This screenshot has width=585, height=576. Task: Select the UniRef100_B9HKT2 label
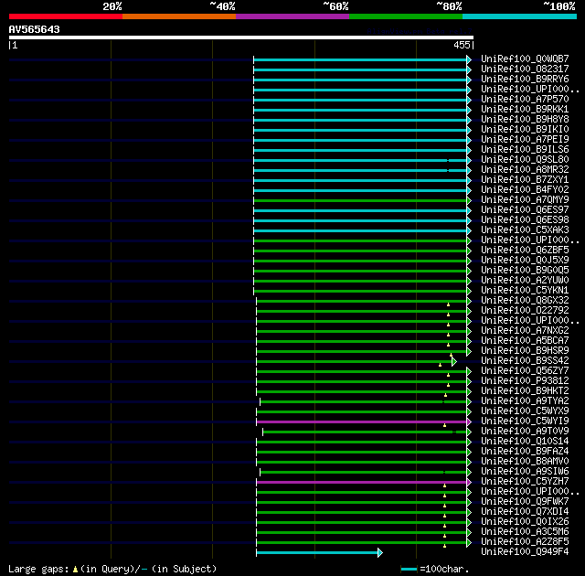coord(525,391)
